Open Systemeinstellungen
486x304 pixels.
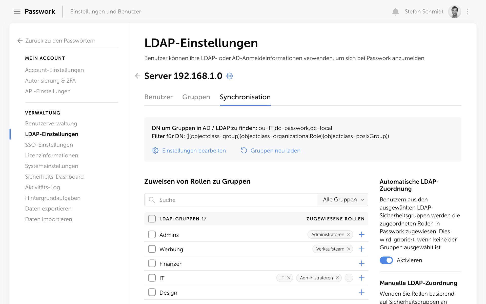point(52,166)
